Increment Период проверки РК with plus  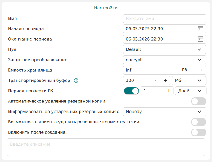click(169, 91)
